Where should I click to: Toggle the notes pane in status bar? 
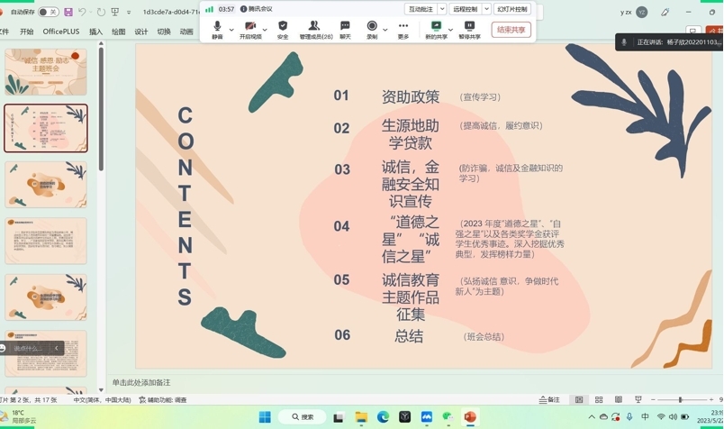(549, 399)
